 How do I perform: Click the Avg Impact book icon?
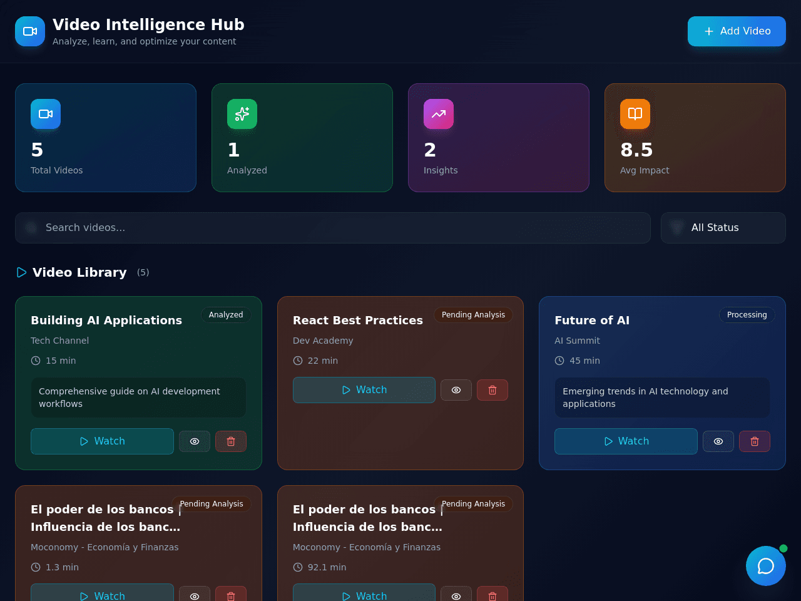coord(635,114)
